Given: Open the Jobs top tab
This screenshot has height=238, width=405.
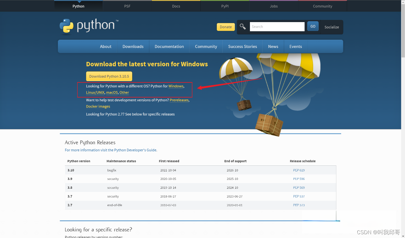Looking at the screenshot, I should coord(274,6).
